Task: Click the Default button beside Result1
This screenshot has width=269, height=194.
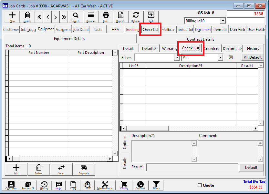Action: pyautogui.click(x=251, y=168)
